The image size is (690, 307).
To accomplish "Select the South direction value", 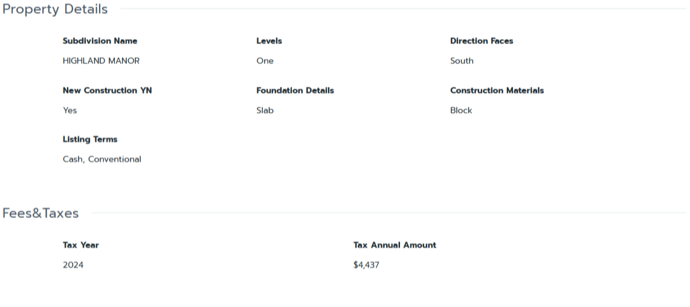I will [462, 61].
